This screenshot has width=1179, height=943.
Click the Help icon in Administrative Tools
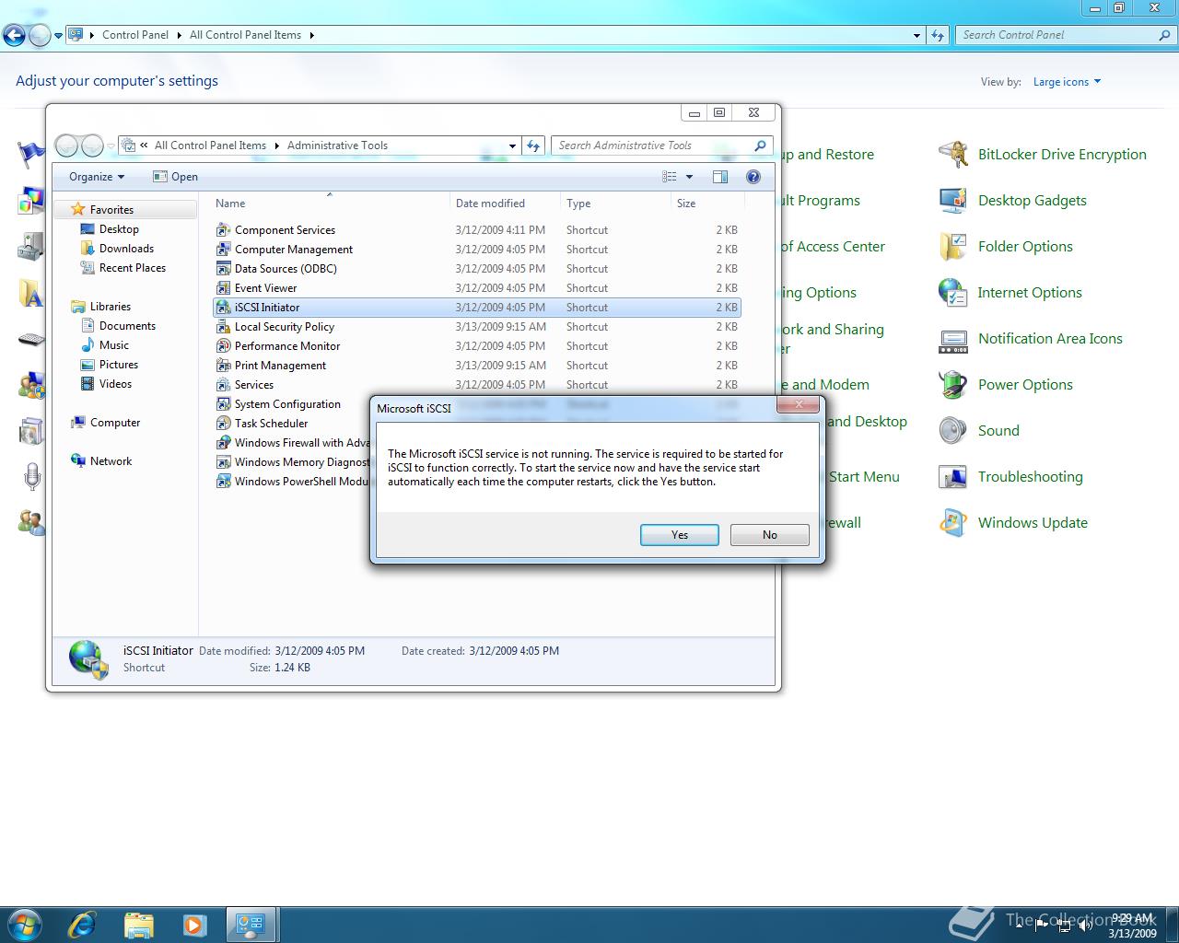[753, 177]
